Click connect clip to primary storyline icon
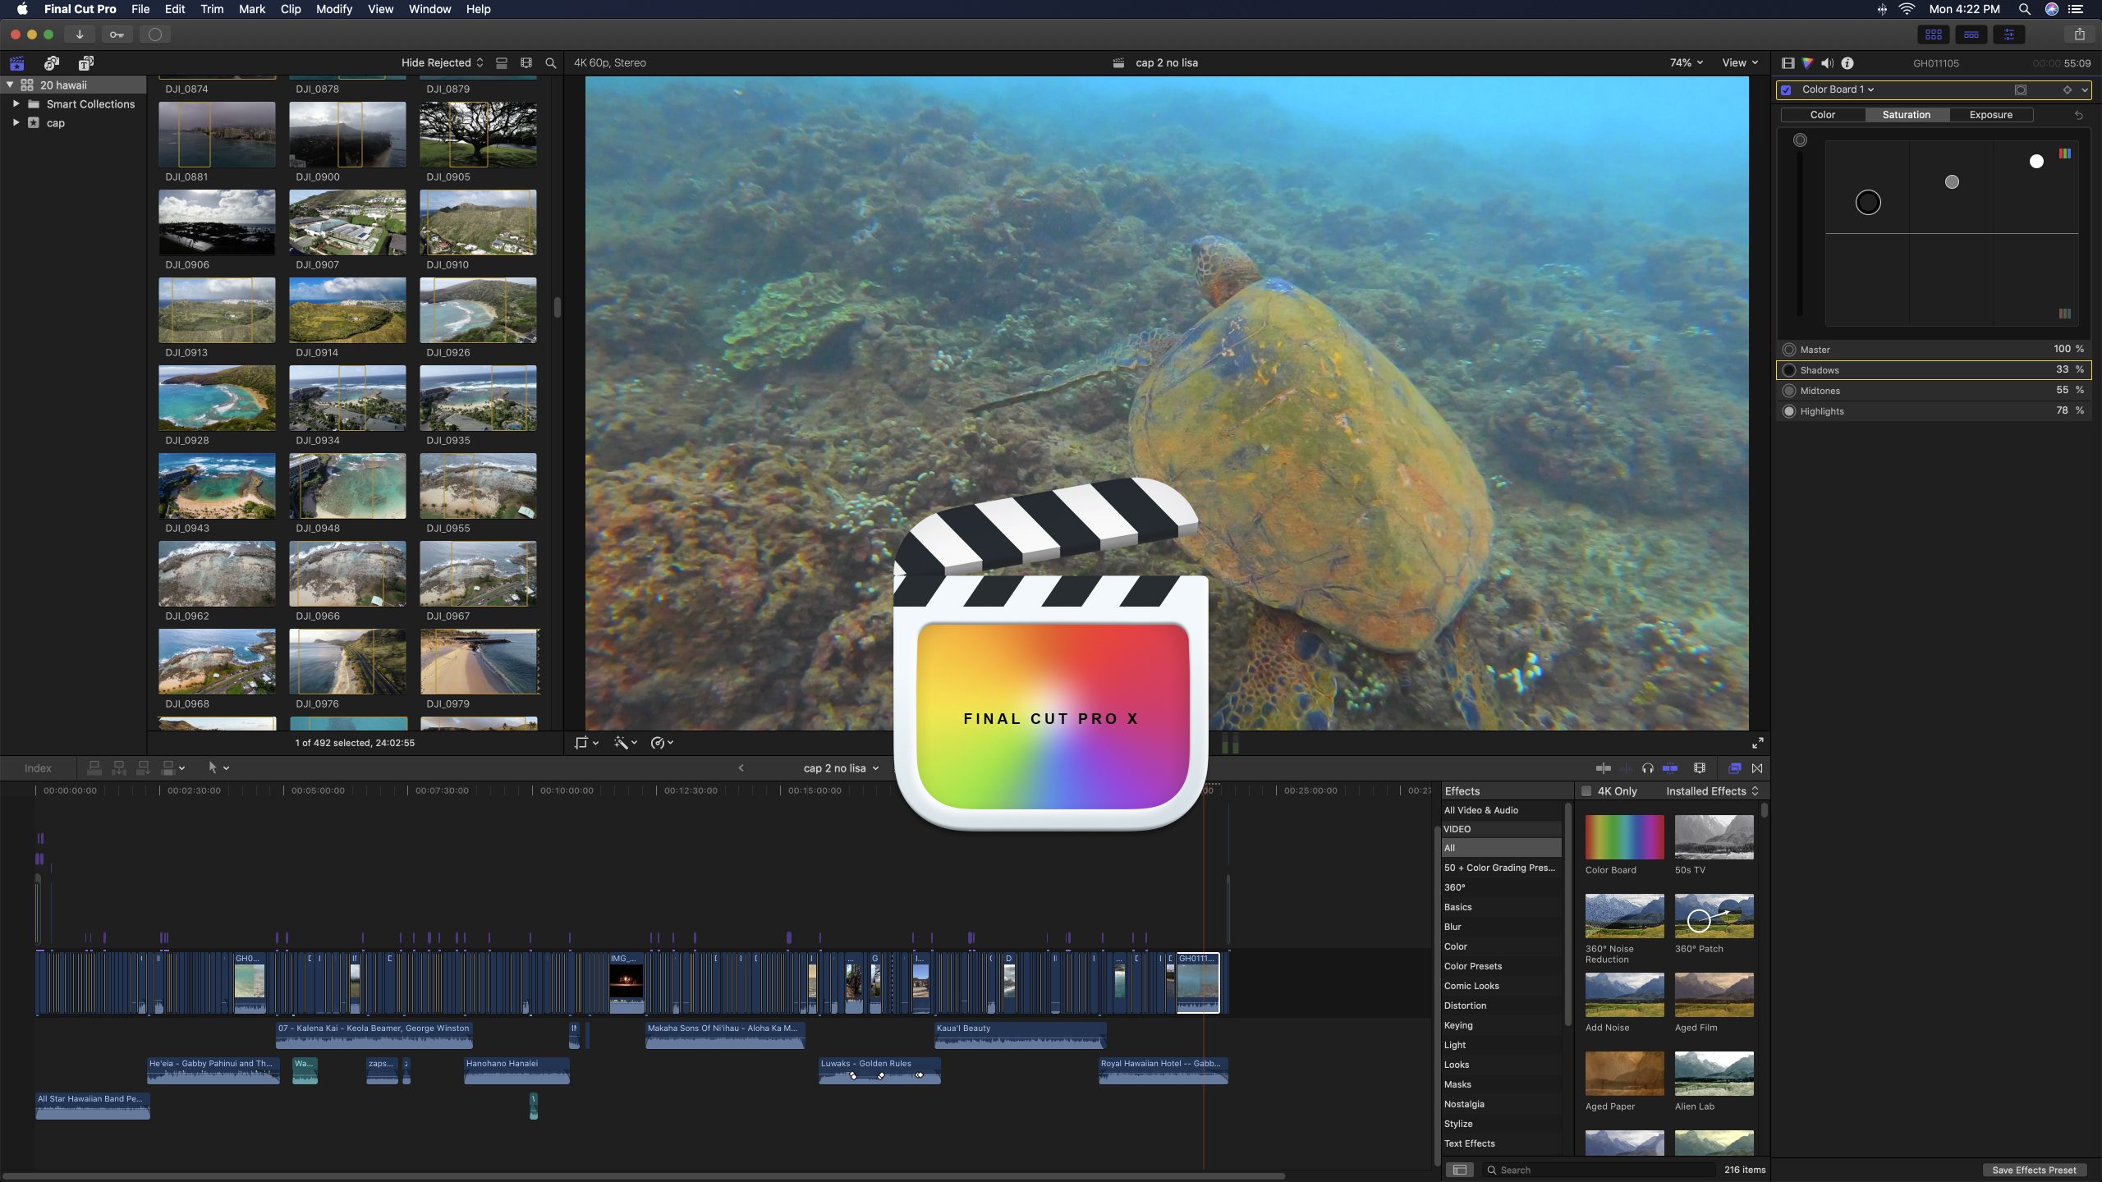 pos(94,768)
